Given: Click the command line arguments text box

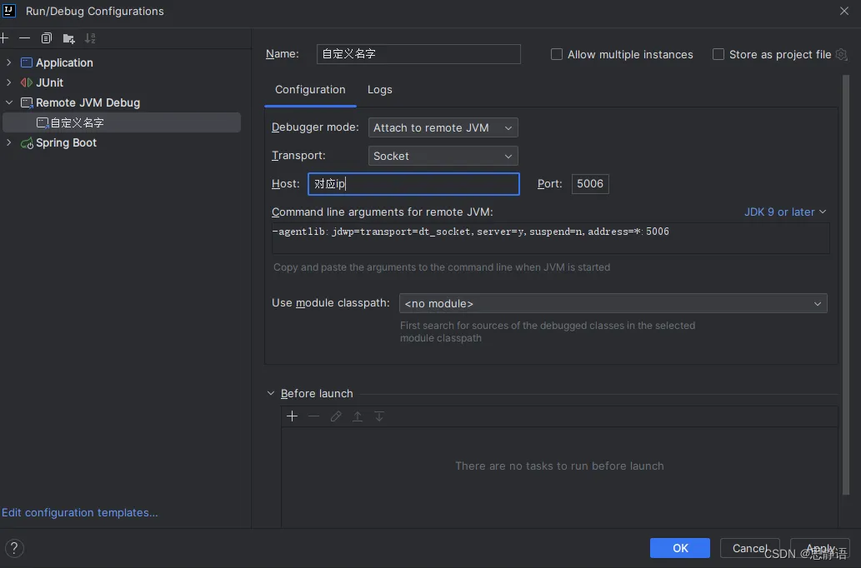Looking at the screenshot, I should pos(550,237).
